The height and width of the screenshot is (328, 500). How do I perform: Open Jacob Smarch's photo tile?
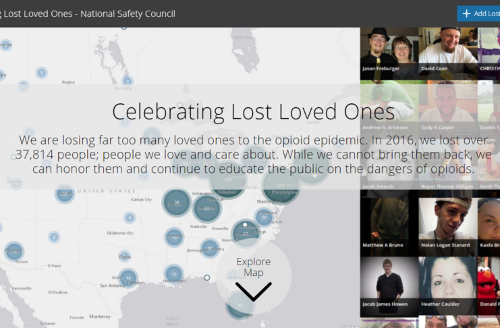click(389, 168)
